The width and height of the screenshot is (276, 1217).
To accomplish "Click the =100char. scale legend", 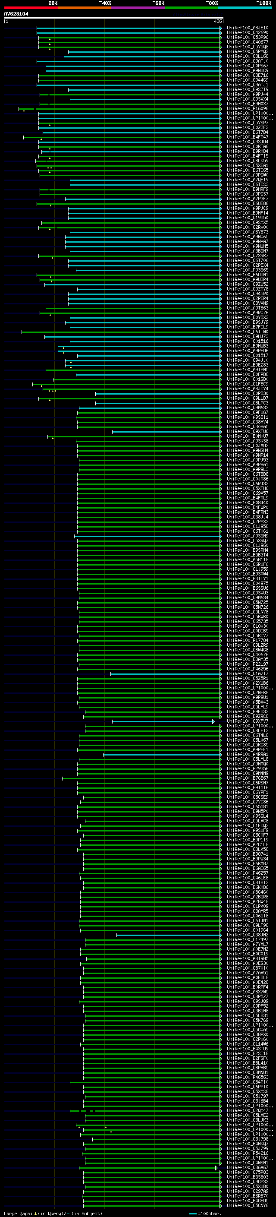I will click(205, 1213).
